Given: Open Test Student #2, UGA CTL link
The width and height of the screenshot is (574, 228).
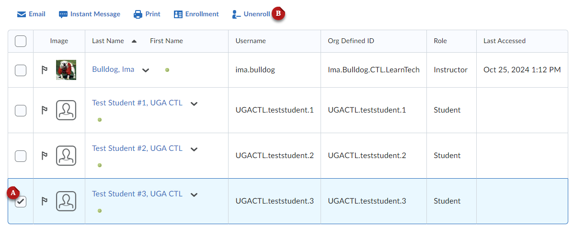Looking at the screenshot, I should (137, 148).
